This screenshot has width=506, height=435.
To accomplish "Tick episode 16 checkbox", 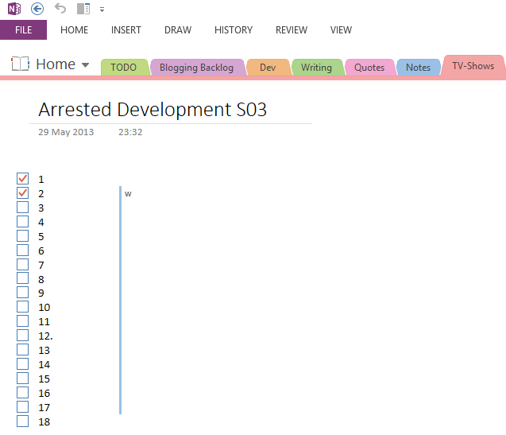I will pos(22,393).
